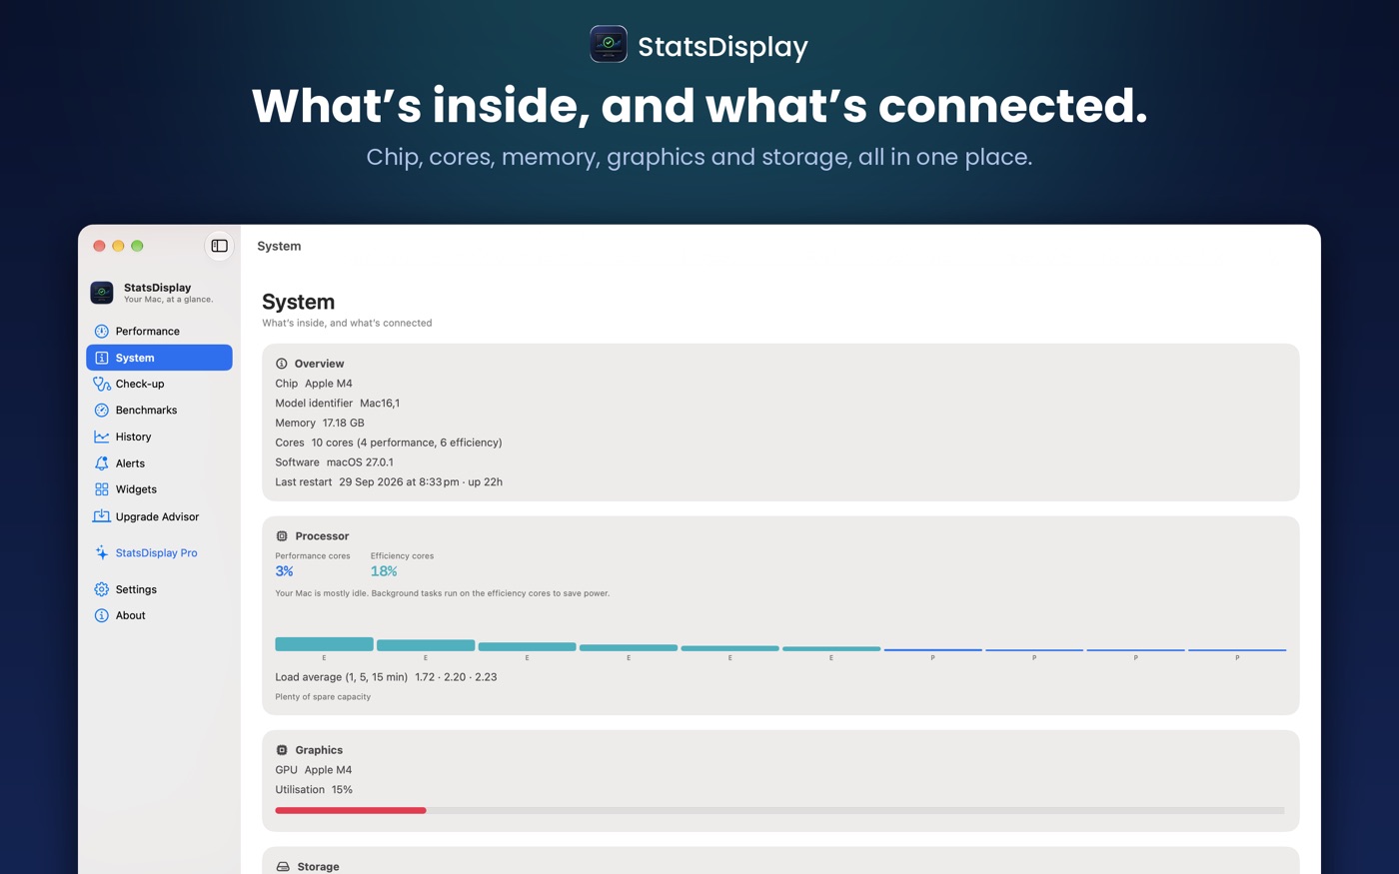
Task: Click the Load average values row
Action: click(386, 676)
